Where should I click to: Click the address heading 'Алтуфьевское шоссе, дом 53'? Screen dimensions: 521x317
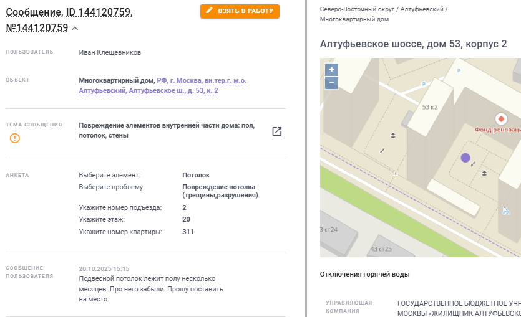(x=413, y=44)
